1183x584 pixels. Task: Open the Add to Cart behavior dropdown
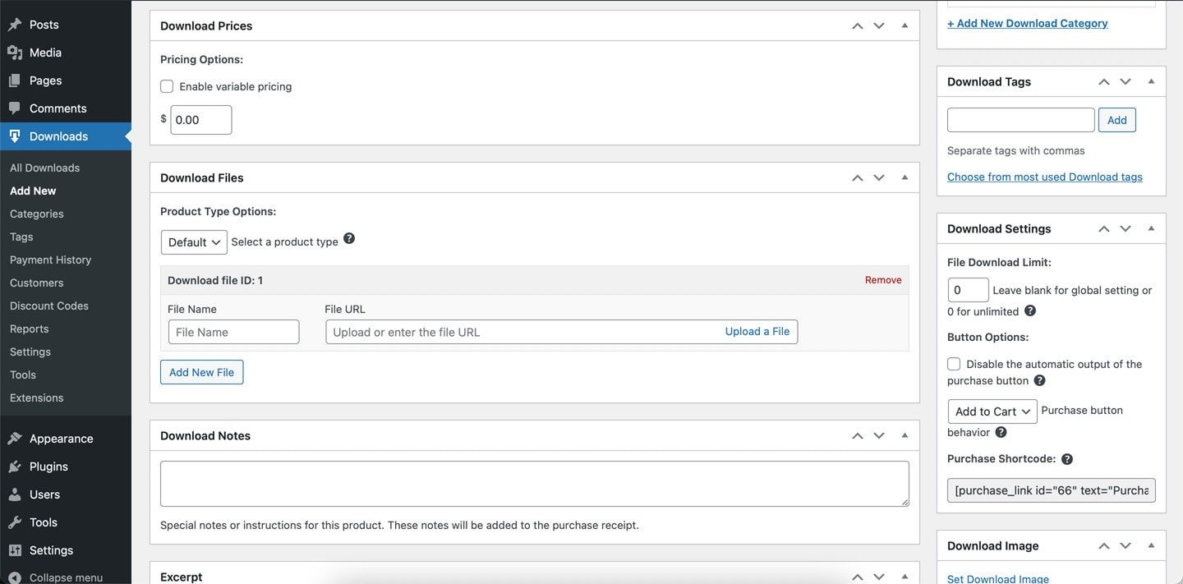click(992, 412)
